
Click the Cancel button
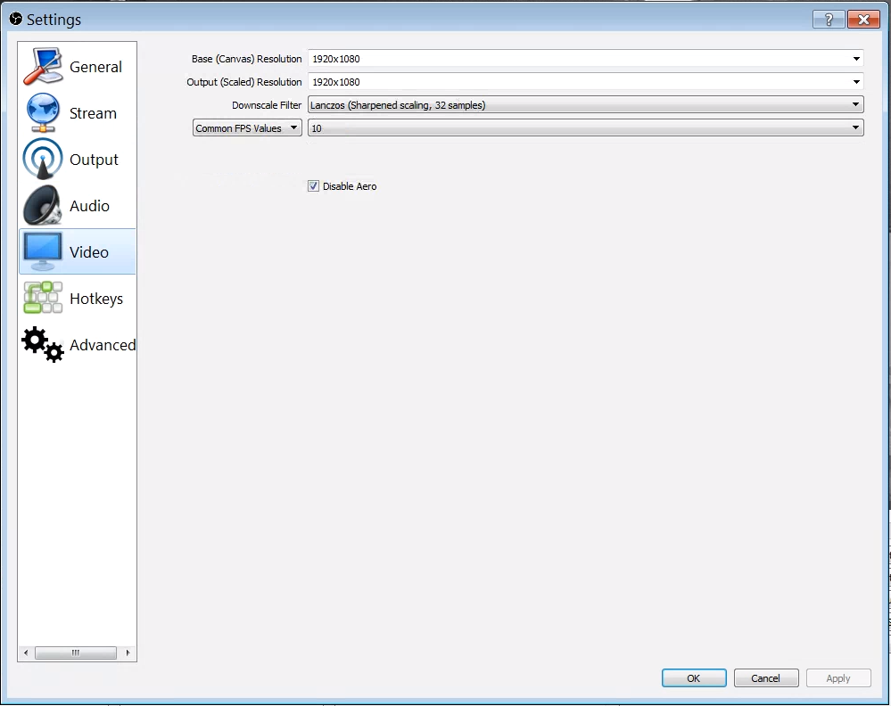point(766,677)
